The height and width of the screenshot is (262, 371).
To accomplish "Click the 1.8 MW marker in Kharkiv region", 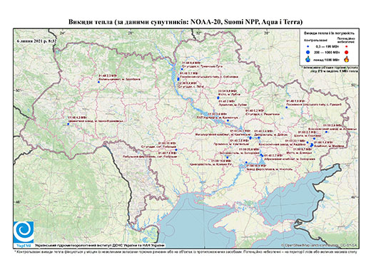I will (286, 108).
